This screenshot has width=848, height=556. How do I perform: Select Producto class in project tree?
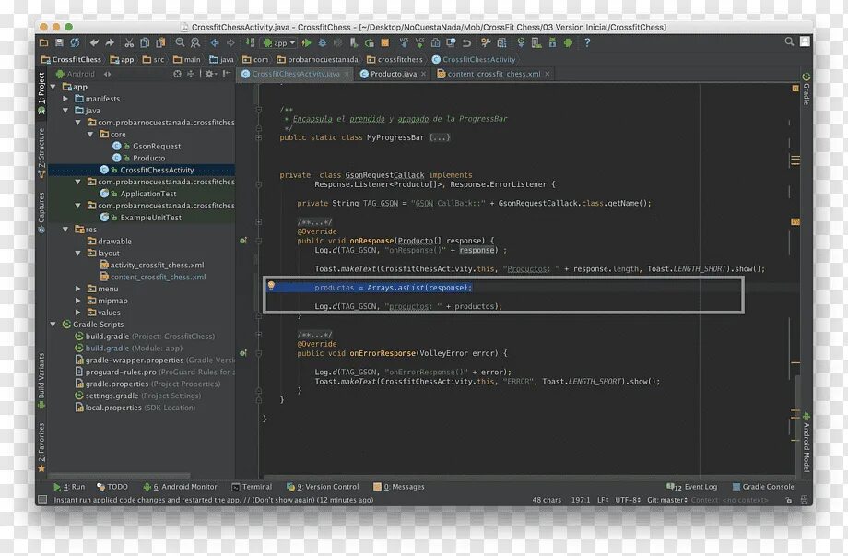(x=148, y=158)
